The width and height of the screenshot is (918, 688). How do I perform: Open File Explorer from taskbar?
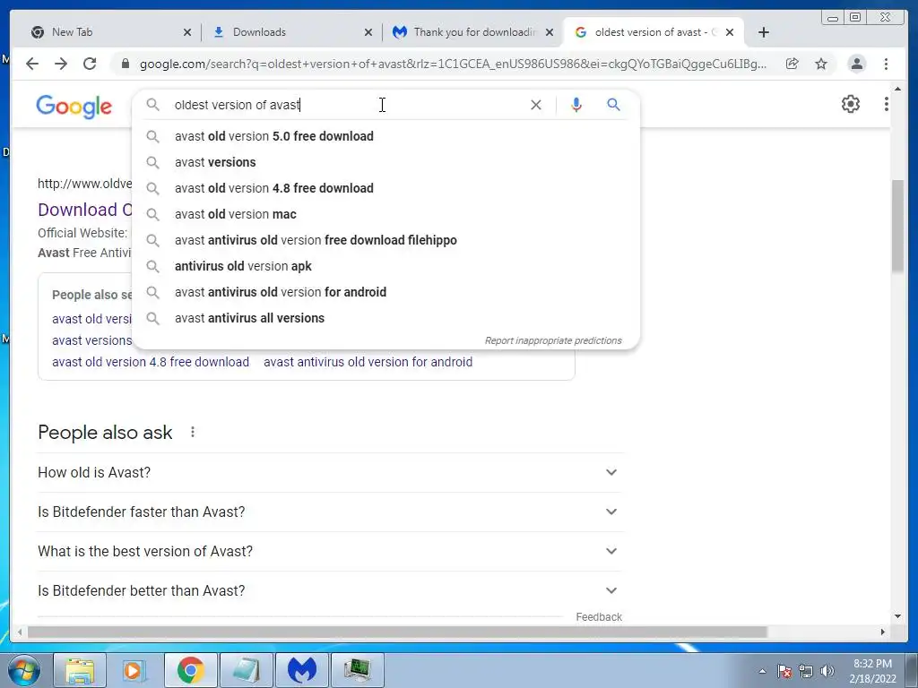[x=80, y=670]
